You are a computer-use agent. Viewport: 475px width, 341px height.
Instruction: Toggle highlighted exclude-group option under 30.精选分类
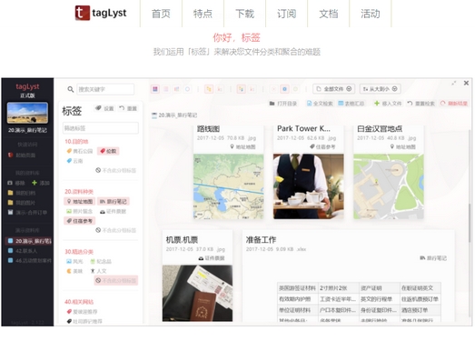(116, 280)
